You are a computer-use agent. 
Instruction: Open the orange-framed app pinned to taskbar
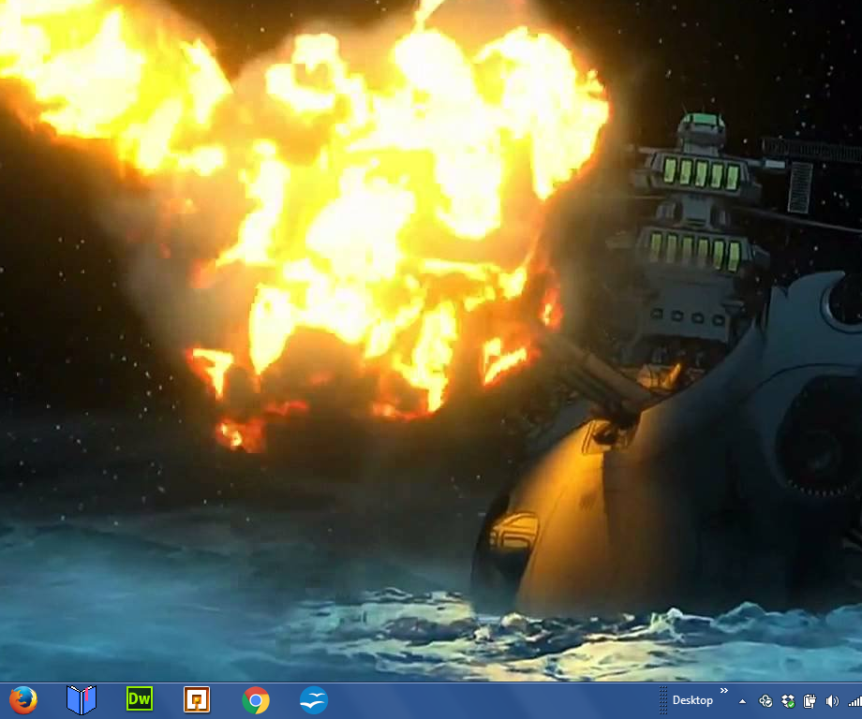[x=197, y=699]
